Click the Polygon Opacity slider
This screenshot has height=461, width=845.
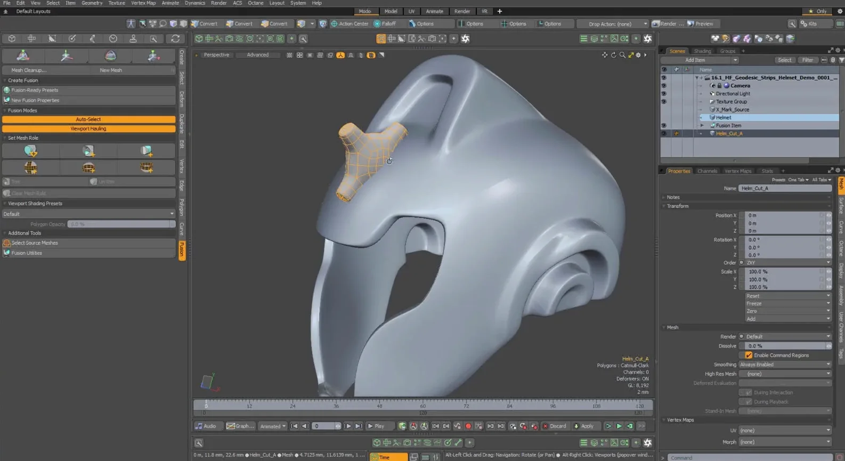point(121,224)
